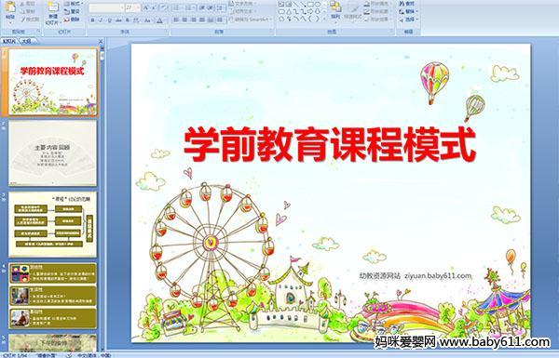
Task: Open the font size dropdown
Action: pos(138,7)
